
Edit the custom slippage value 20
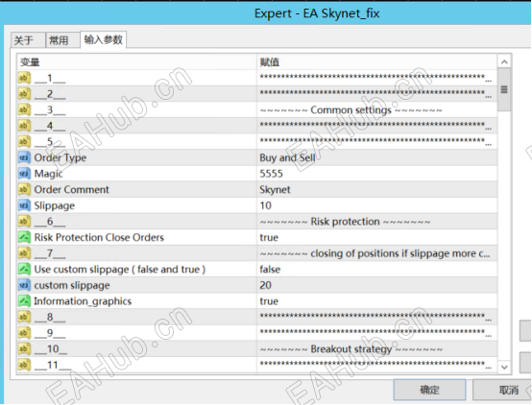377,285
